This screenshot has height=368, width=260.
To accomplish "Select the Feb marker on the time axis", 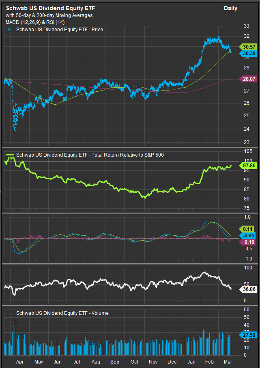I will pyautogui.click(x=210, y=362).
